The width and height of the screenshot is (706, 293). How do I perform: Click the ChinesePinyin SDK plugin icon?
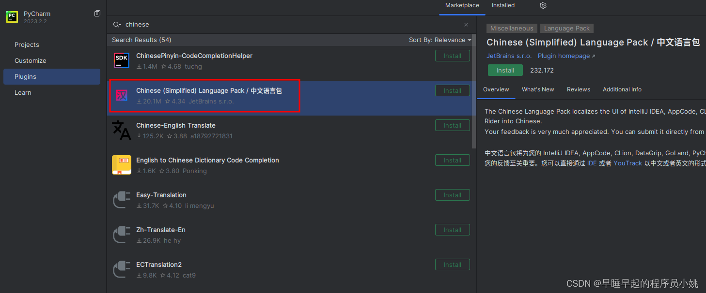pyautogui.click(x=122, y=60)
